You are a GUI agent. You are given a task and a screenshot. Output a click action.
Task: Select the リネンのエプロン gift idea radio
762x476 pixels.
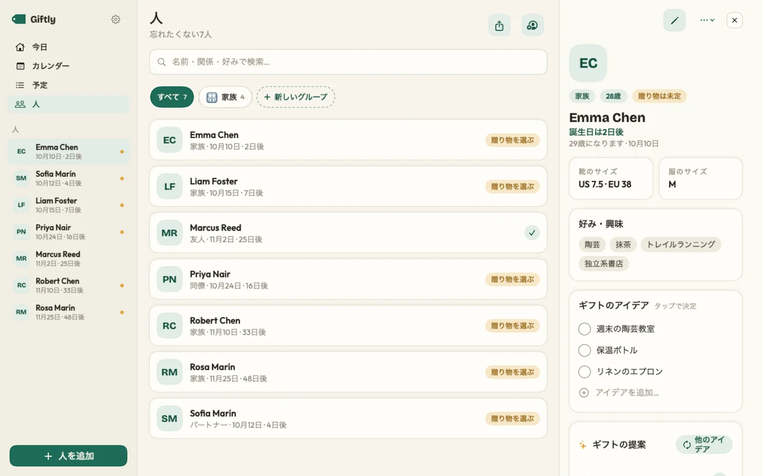(x=584, y=372)
